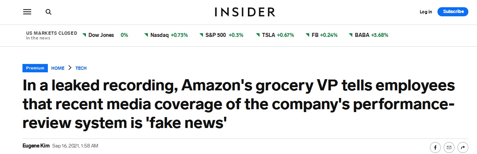The height and width of the screenshot is (154, 477).
Task: Go to HOME breadcrumb
Action: [x=58, y=68]
